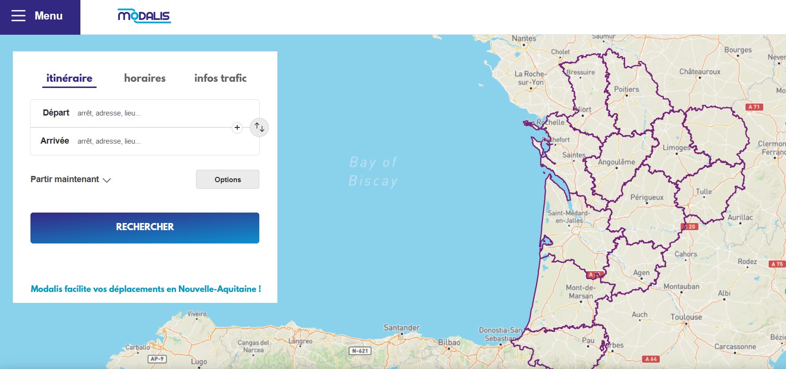Click the Saintes label on map
The height and width of the screenshot is (369, 786).
click(x=574, y=155)
